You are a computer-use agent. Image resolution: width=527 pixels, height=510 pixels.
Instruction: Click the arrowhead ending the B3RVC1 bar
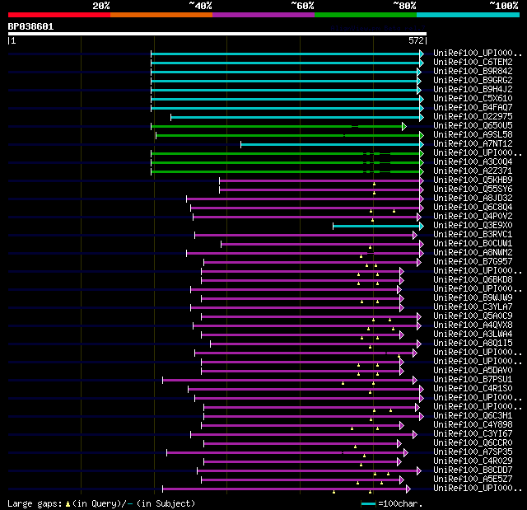415,236
